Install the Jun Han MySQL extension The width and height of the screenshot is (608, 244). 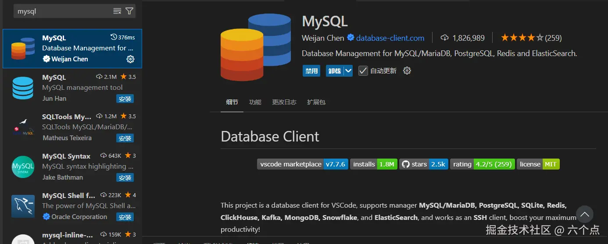[x=125, y=99]
